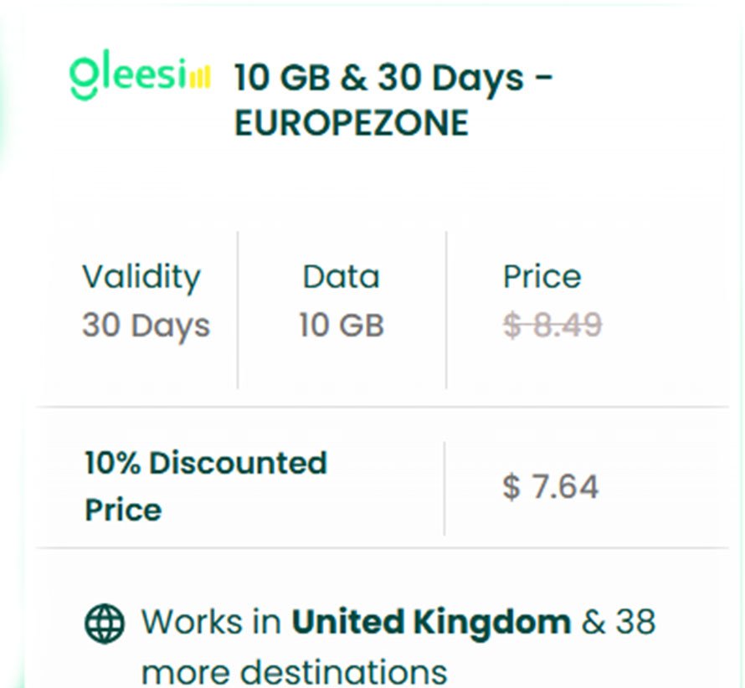Screen dimensions: 745x688
Task: Click the globe icon beside Works in
Action: coord(105,623)
